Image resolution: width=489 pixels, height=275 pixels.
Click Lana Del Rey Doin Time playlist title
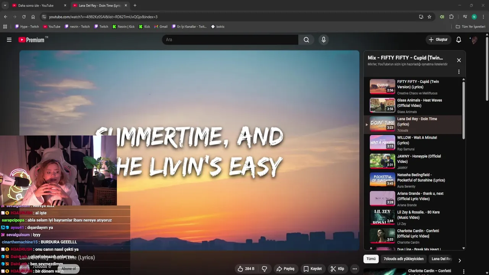pyautogui.click(x=417, y=121)
